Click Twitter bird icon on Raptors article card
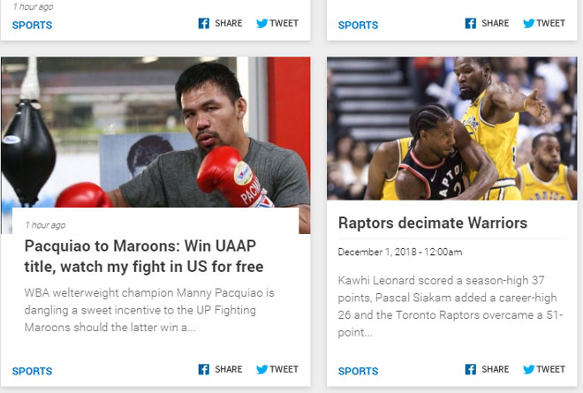Viewport: 583px width, 393px height. point(529,369)
